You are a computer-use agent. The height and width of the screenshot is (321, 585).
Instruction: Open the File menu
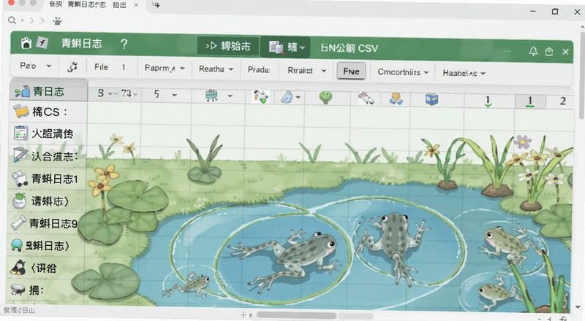(x=101, y=67)
